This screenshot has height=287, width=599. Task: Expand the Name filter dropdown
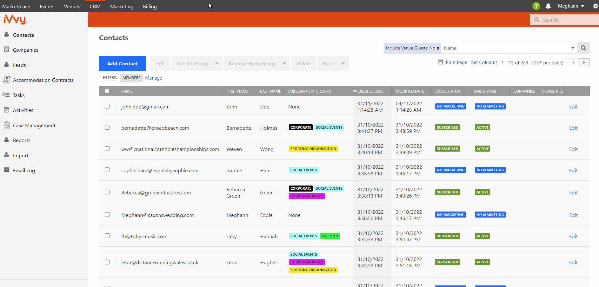[x=573, y=48]
